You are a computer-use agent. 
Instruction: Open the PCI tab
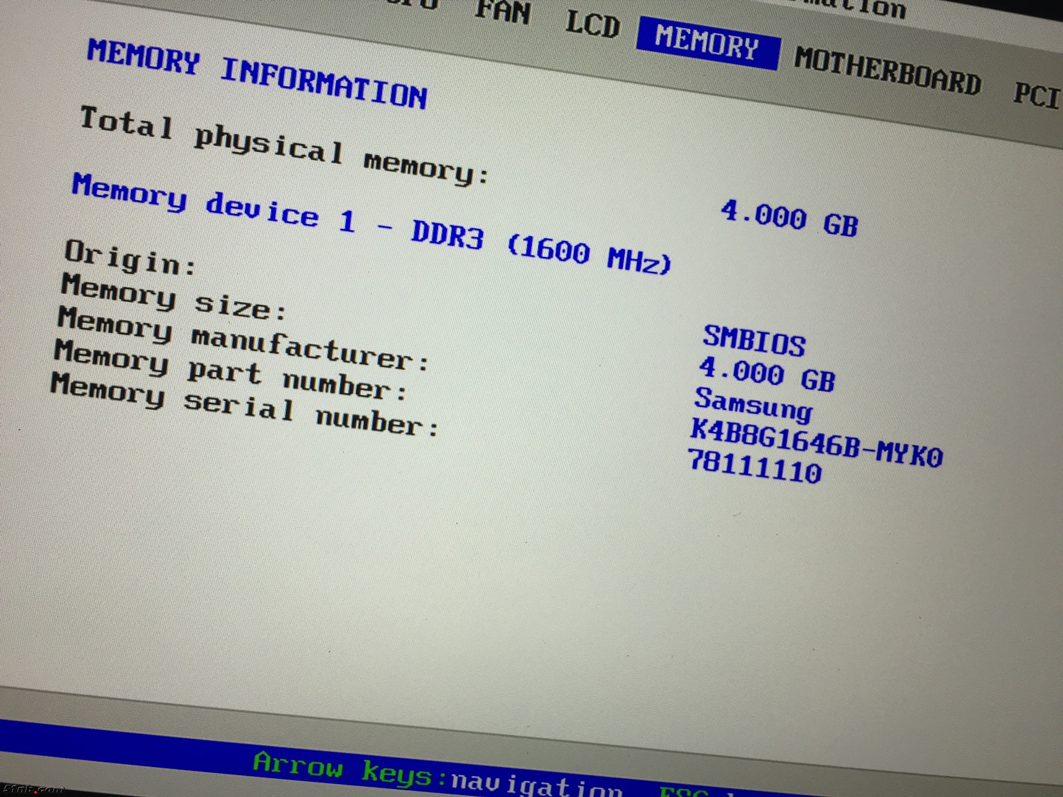tap(1037, 97)
